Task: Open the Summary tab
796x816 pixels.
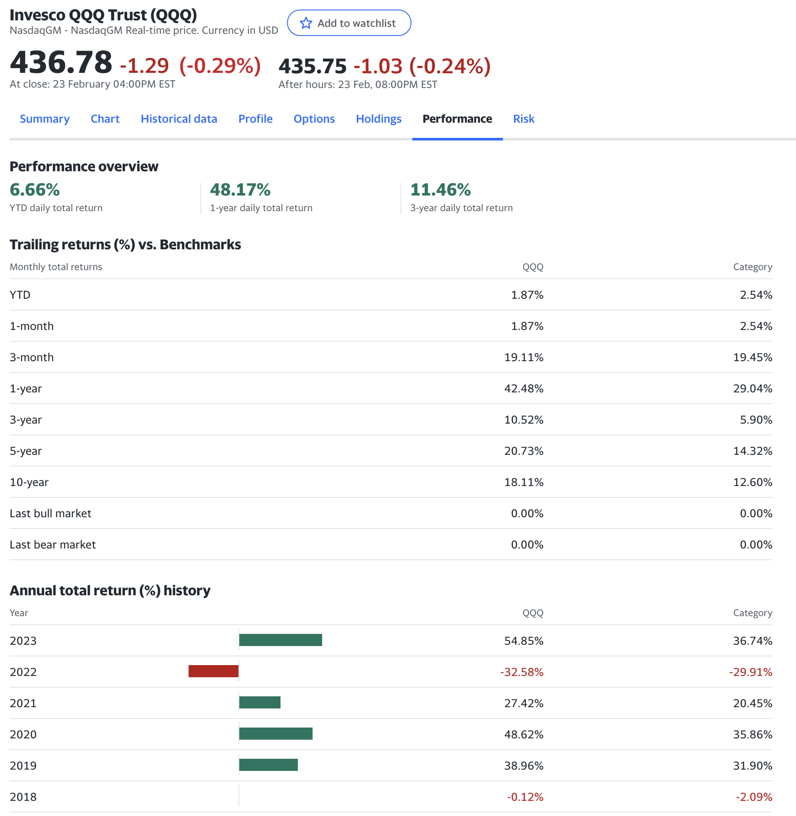Action: click(45, 119)
